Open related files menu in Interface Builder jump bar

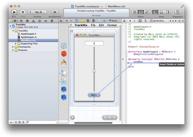point(61,21)
